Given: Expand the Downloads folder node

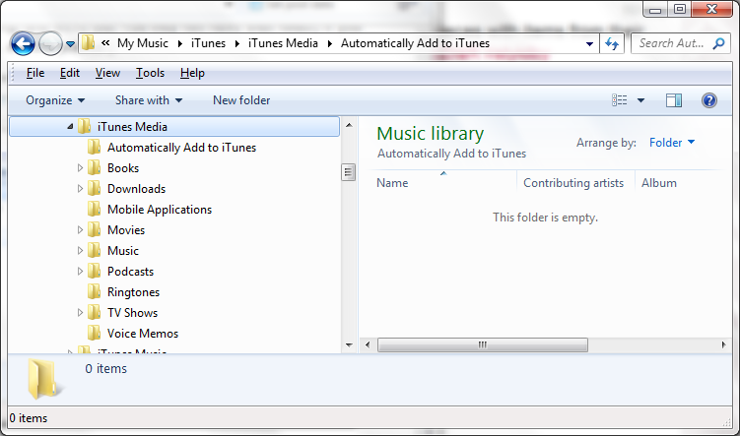Looking at the screenshot, I should (x=80, y=189).
